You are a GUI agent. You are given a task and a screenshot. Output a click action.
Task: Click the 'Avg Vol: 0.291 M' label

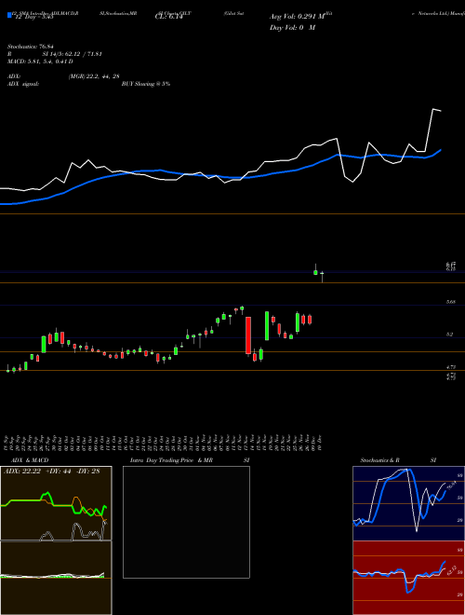(298, 17)
